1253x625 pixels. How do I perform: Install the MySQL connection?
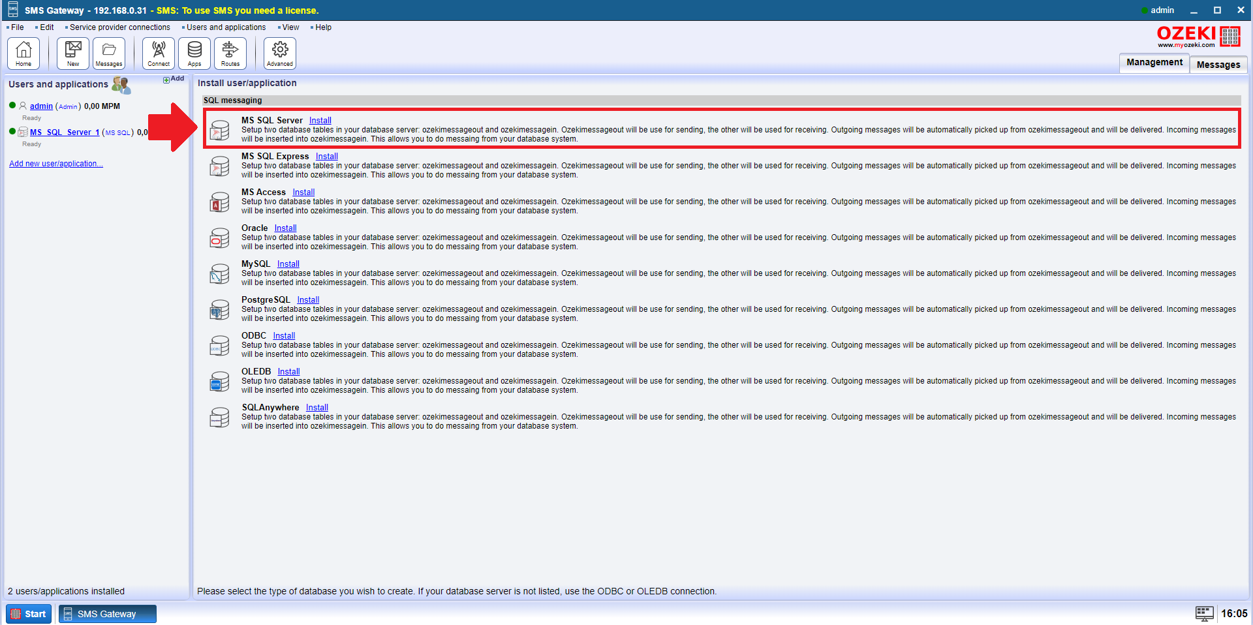pyautogui.click(x=288, y=264)
